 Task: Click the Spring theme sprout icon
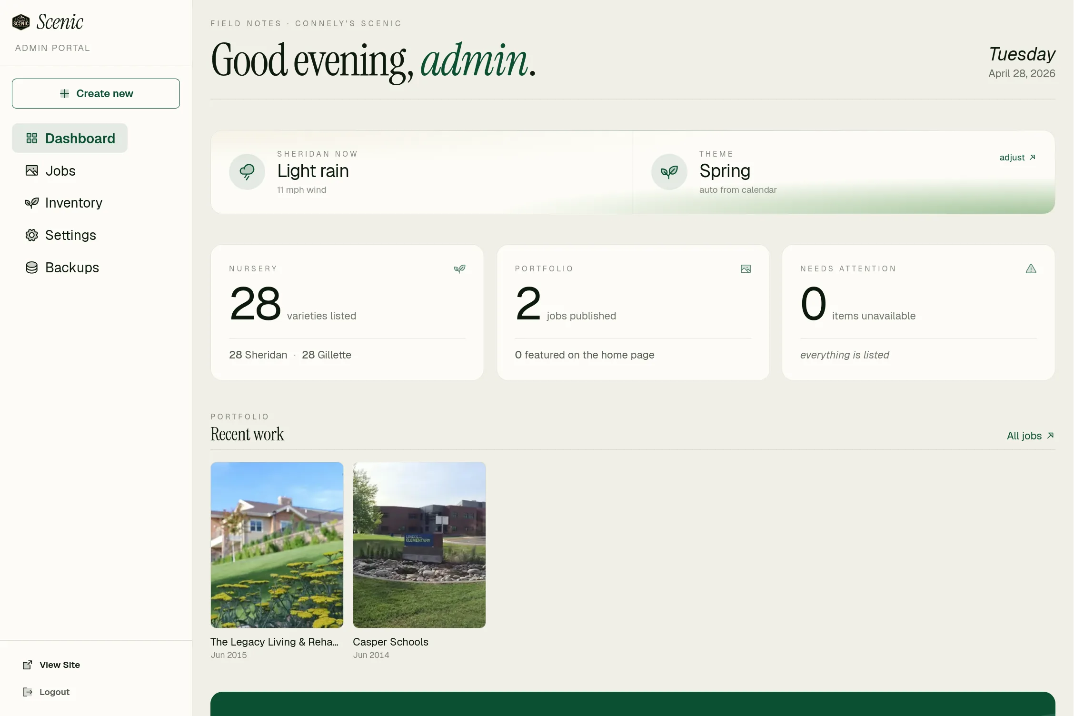click(669, 172)
